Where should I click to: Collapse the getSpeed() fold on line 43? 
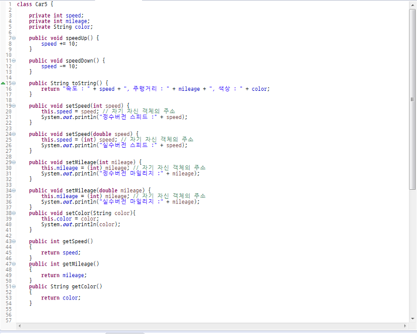click(14, 241)
